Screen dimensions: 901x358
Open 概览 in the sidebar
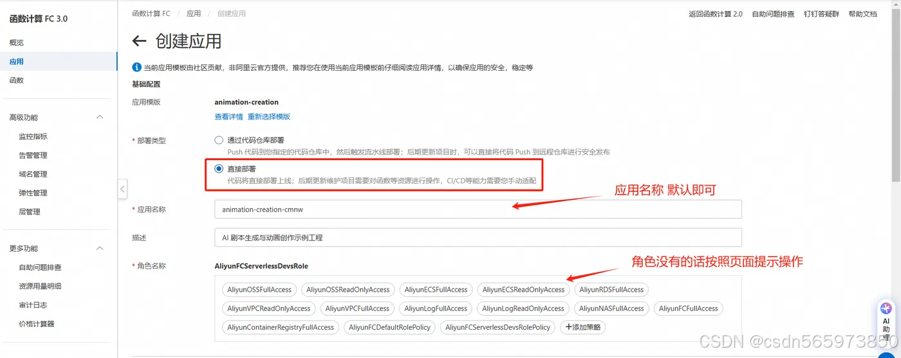(17, 42)
